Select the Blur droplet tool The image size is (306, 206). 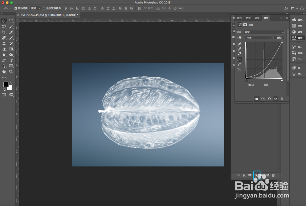coord(4,55)
